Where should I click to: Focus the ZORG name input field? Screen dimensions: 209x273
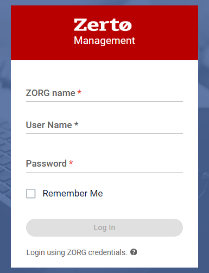click(104, 93)
